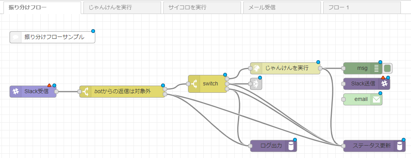Select the msg debug node label
This screenshot has width=411, height=158.
coord(362,68)
